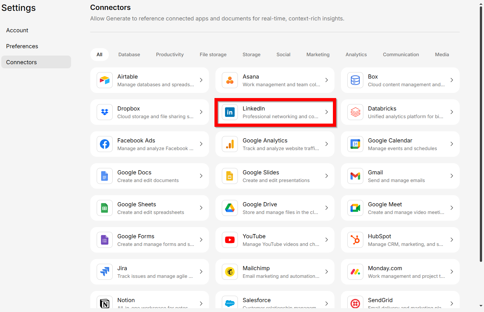Click the Google Analytics bar chart icon
484x312 pixels.
pyautogui.click(x=230, y=144)
